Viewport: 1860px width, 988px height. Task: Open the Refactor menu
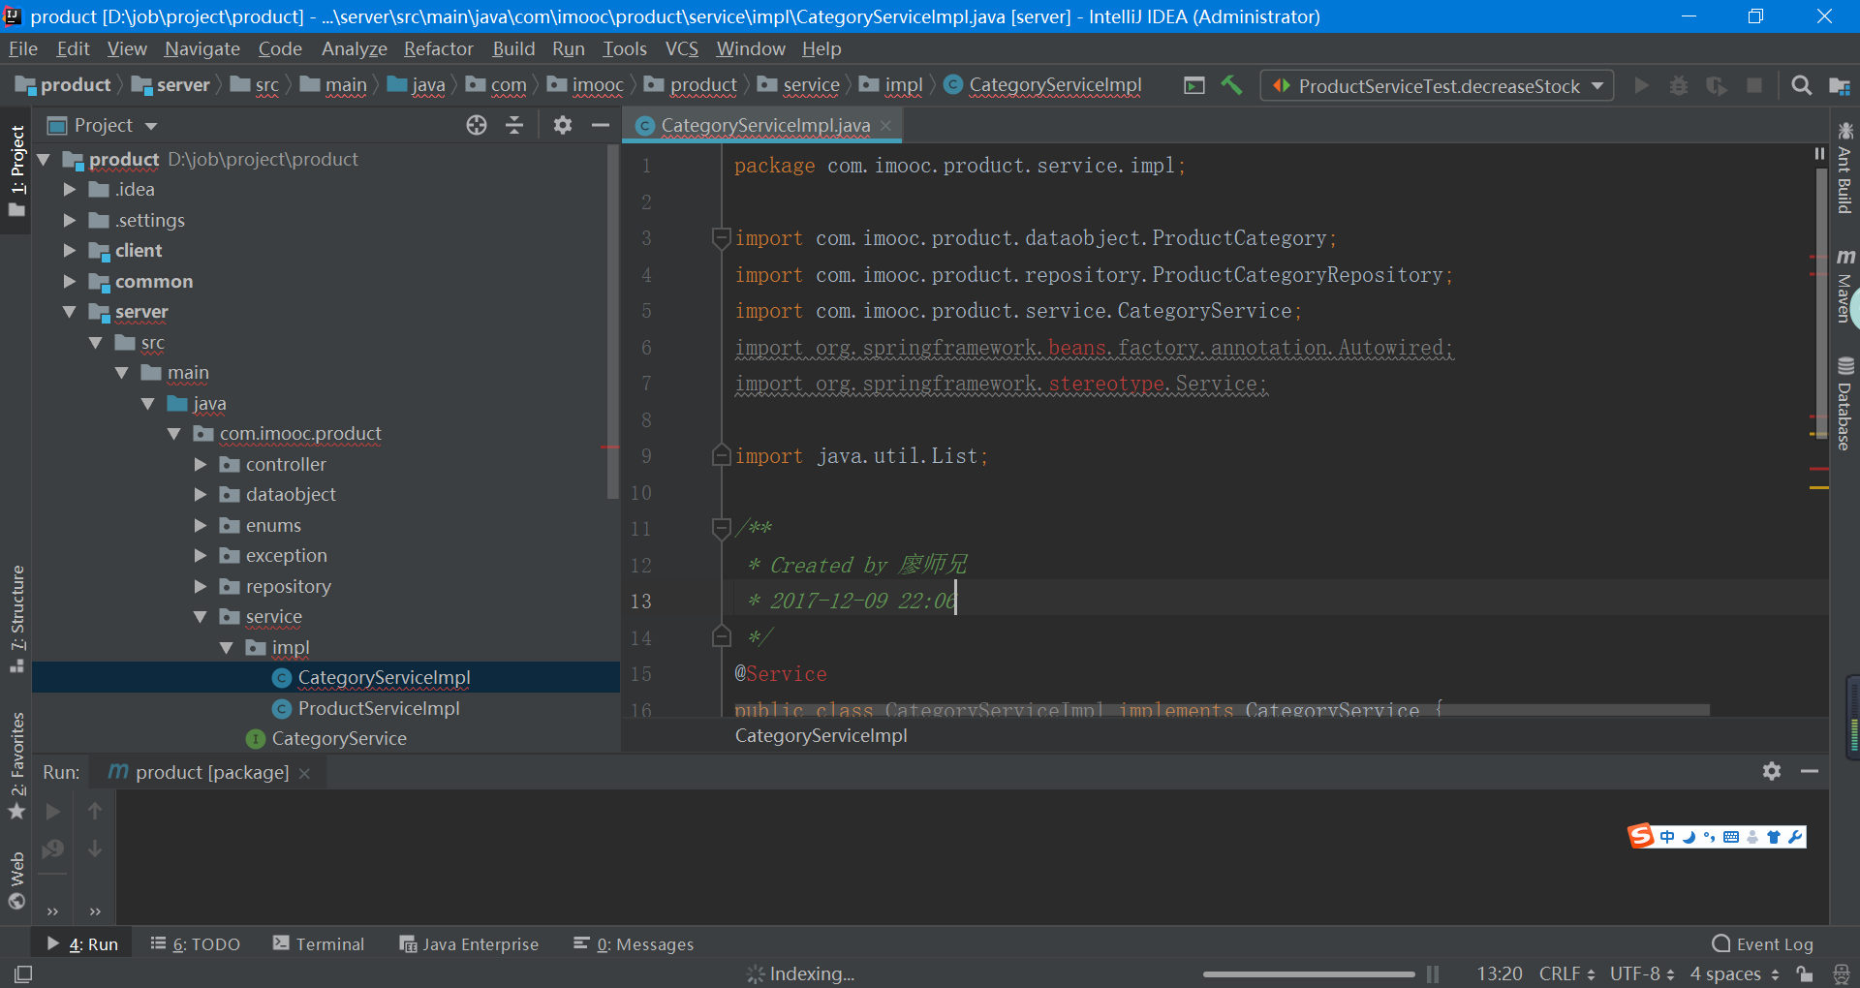(438, 48)
